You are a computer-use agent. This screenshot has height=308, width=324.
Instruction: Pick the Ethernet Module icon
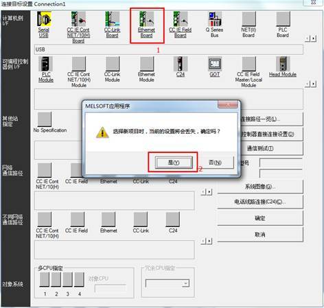(x=147, y=64)
